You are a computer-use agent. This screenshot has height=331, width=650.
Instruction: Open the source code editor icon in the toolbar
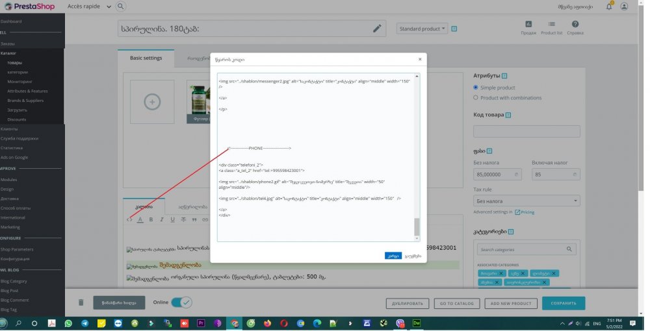pyautogui.click(x=129, y=220)
